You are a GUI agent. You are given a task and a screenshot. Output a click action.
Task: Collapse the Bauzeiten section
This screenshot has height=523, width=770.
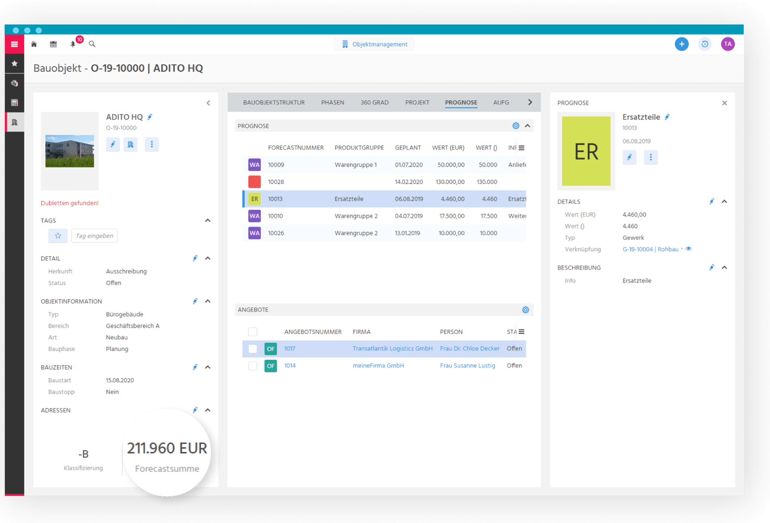click(x=208, y=367)
